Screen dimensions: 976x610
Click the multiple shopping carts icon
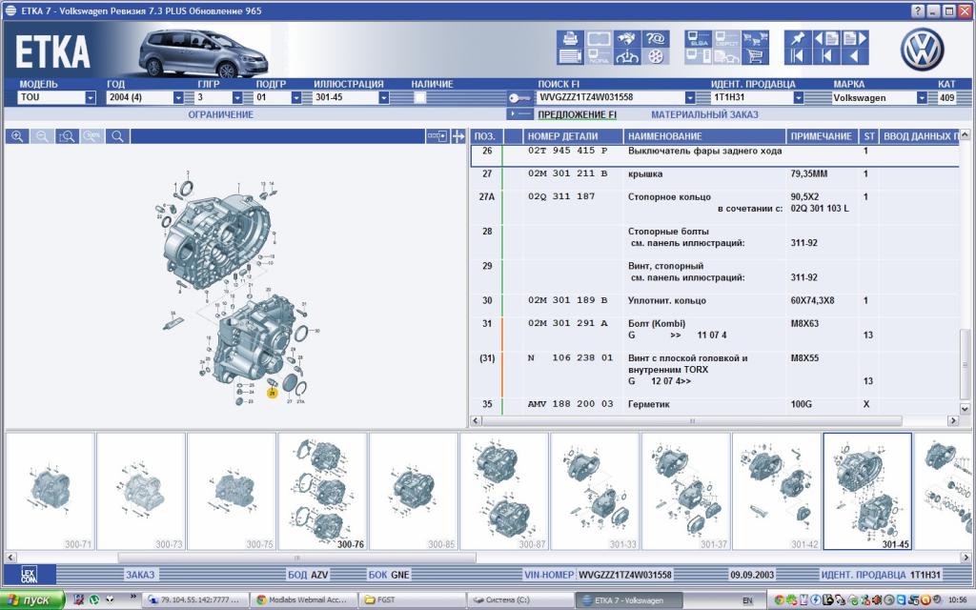click(755, 38)
